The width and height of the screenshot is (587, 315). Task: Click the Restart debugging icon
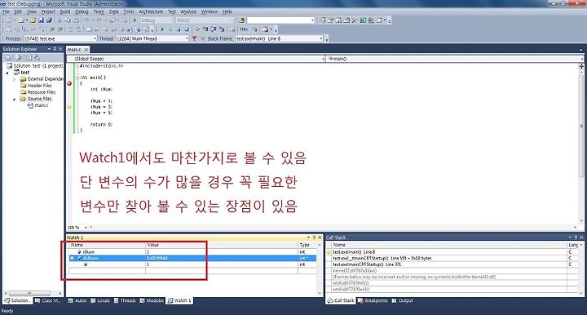pos(187,29)
